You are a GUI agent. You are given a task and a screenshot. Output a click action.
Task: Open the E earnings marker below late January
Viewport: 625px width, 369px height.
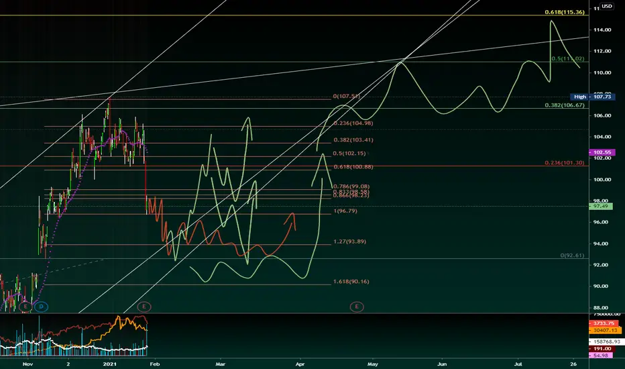pos(144,307)
